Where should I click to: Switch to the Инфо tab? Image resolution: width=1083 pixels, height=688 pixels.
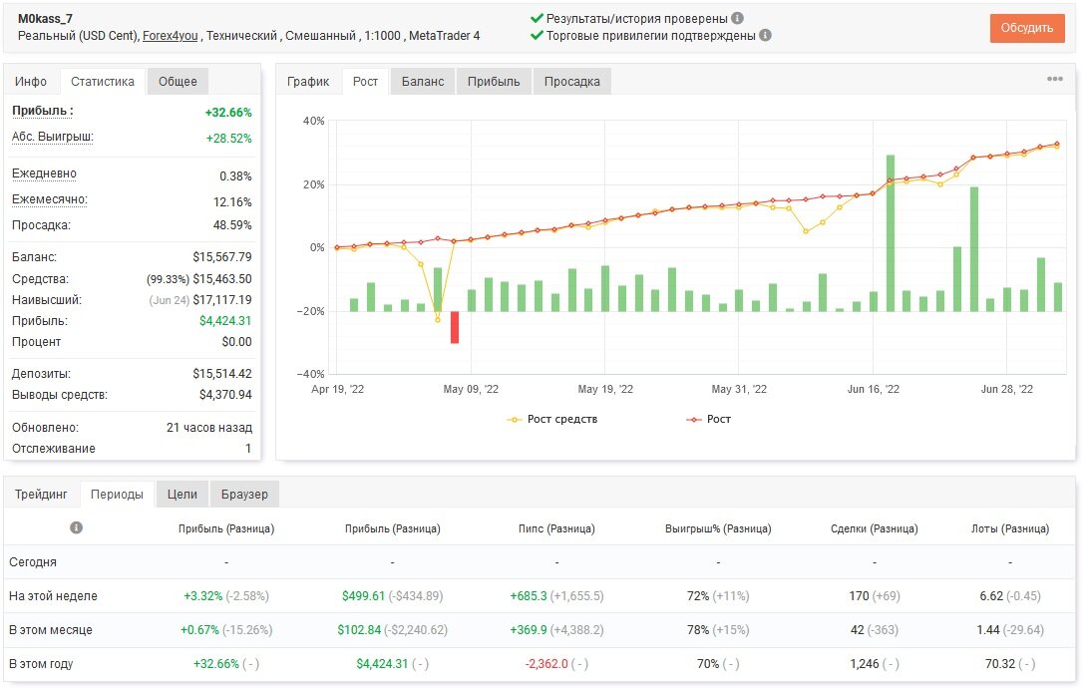(x=31, y=82)
